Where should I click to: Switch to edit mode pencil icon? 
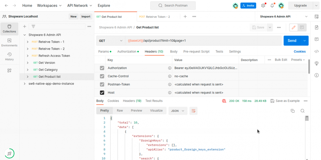pos(294,27)
